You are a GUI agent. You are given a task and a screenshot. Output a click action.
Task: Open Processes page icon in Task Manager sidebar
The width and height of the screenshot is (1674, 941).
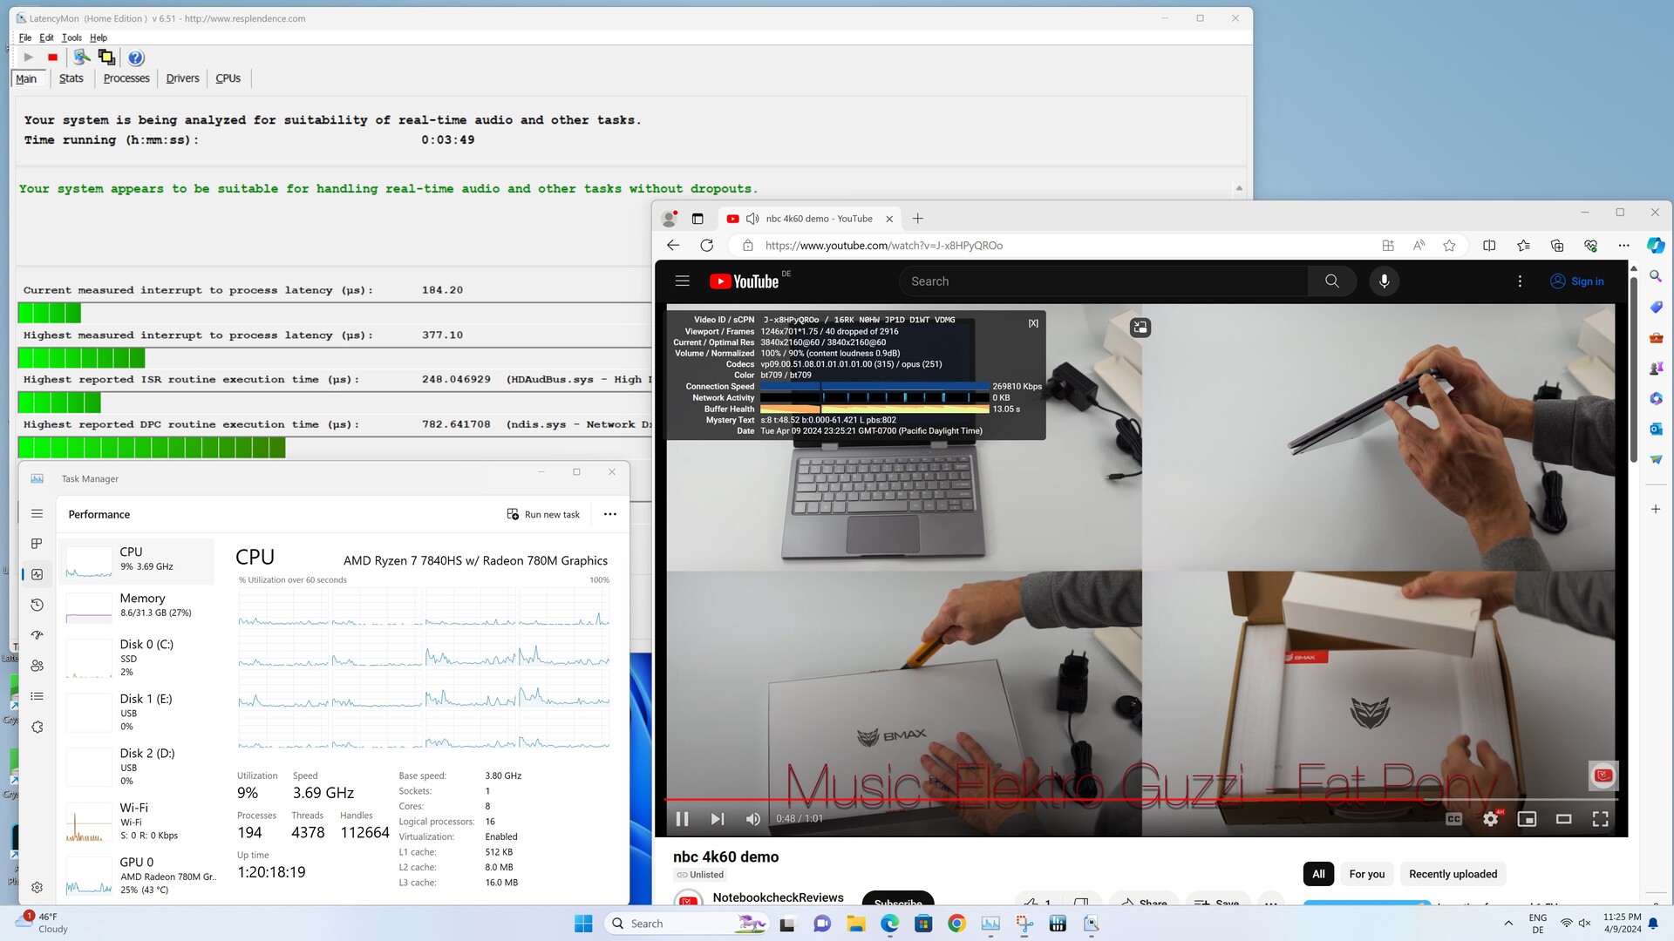(37, 544)
